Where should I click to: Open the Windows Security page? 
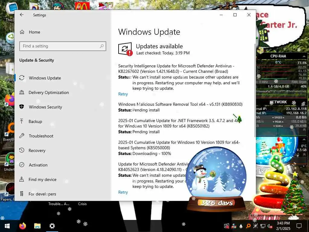[x=45, y=107]
